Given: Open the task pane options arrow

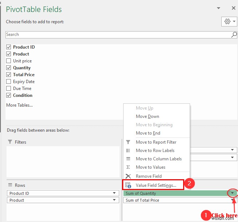Looking at the screenshot, I should point(219,8).
